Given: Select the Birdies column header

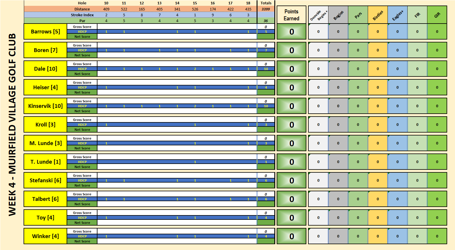Looking at the screenshot, I should (378, 15).
